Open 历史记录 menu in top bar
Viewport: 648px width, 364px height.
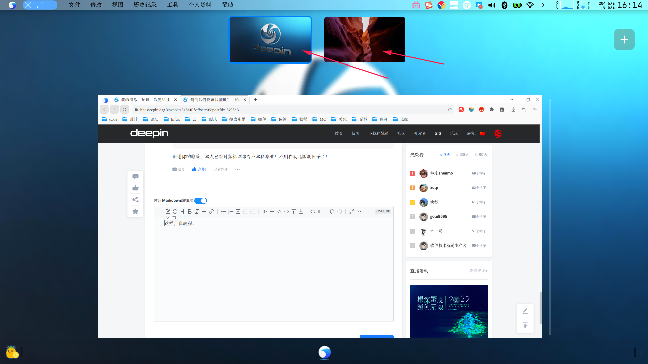pyautogui.click(x=145, y=5)
